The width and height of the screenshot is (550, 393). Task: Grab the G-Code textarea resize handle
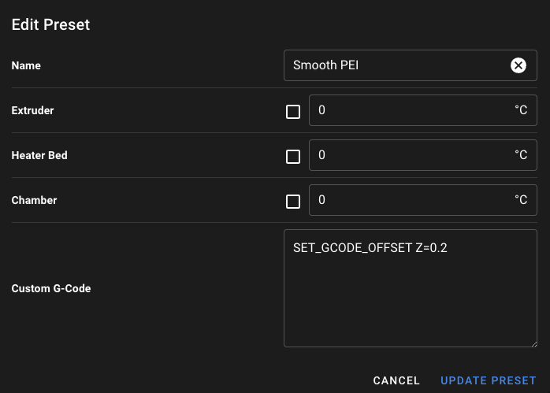click(x=534, y=344)
